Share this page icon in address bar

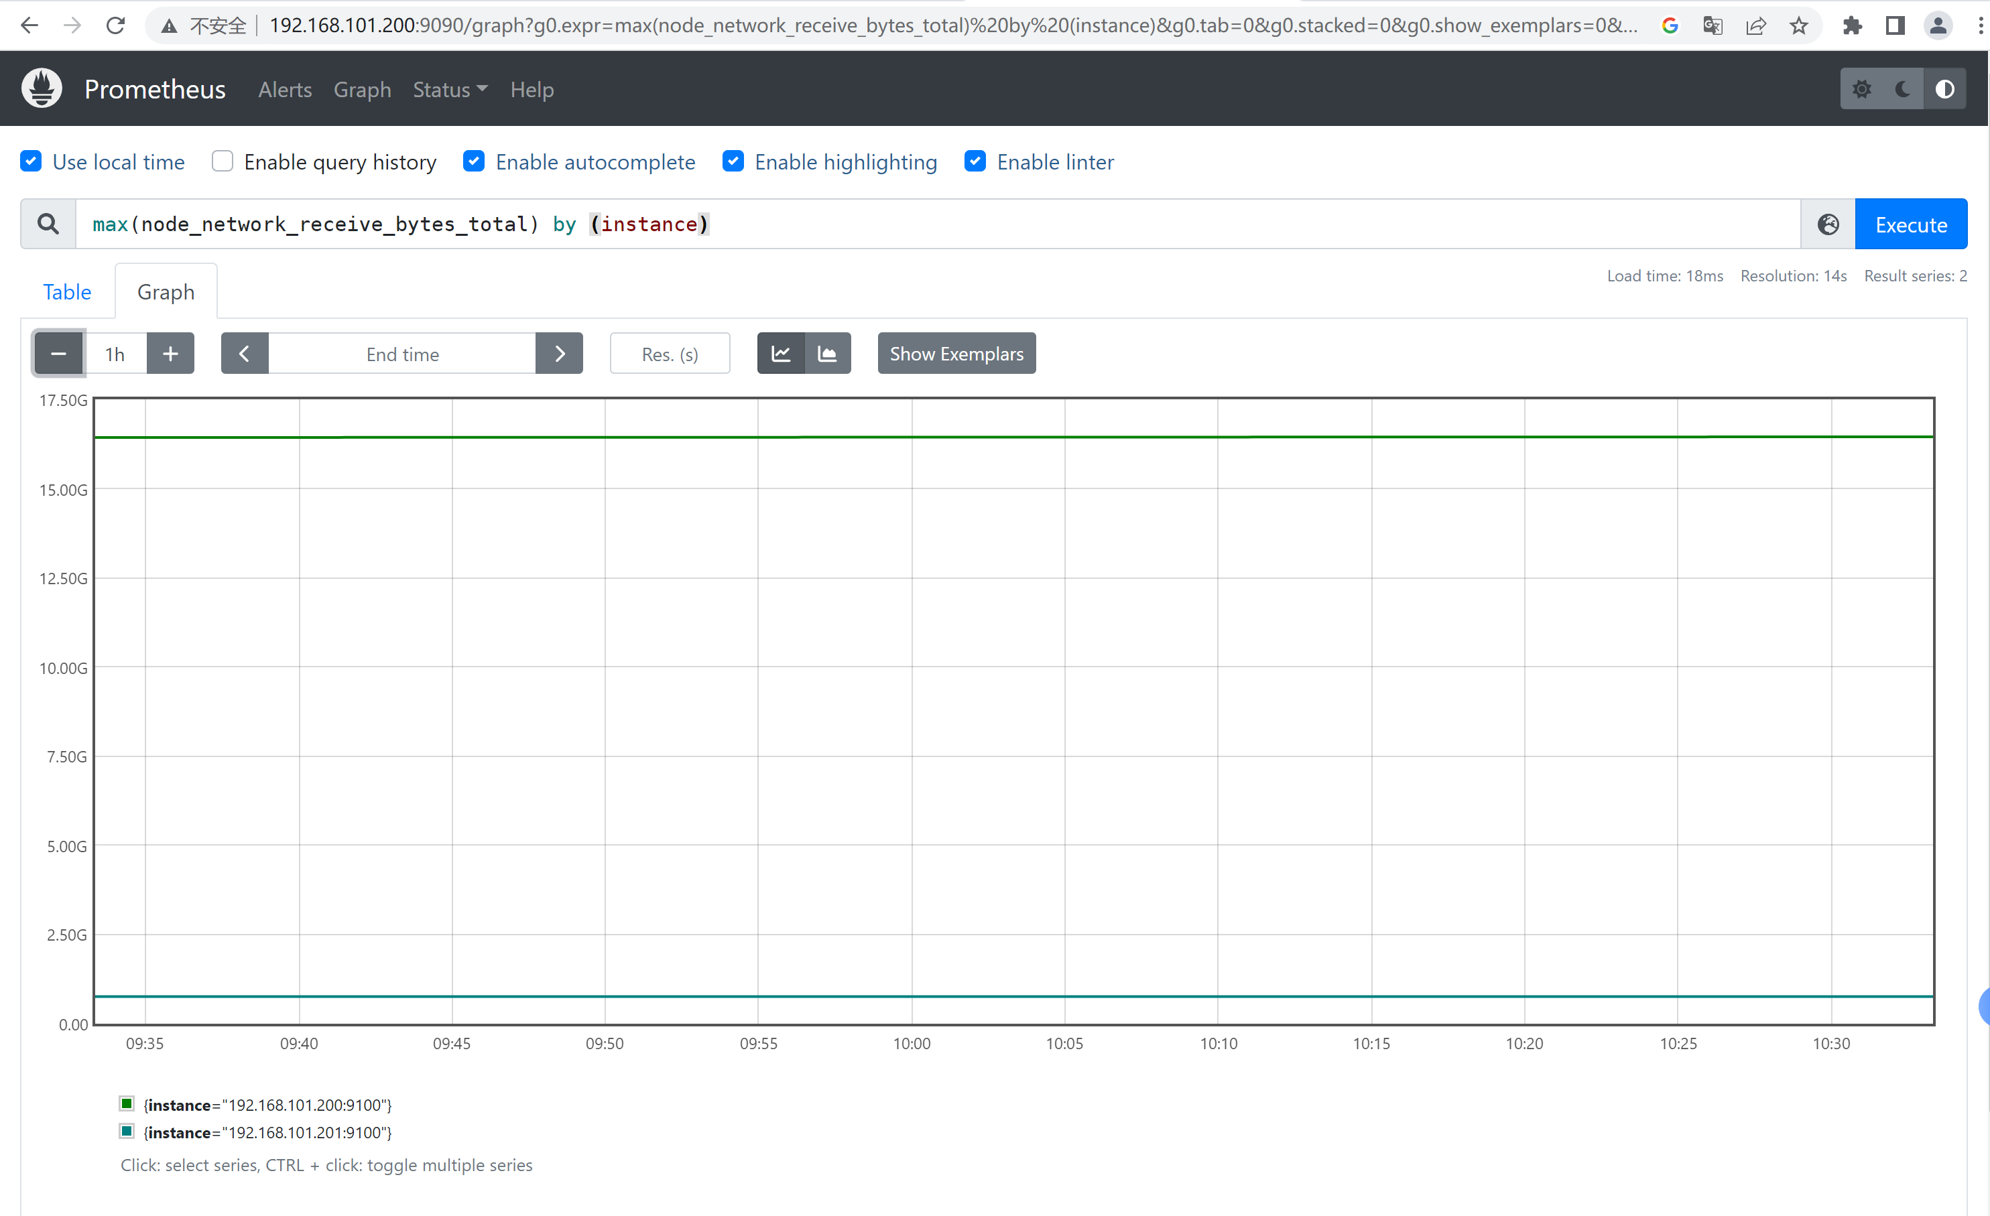pos(1756,26)
